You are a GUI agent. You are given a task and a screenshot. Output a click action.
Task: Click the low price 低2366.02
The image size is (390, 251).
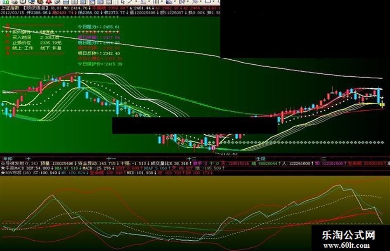tap(88, 12)
